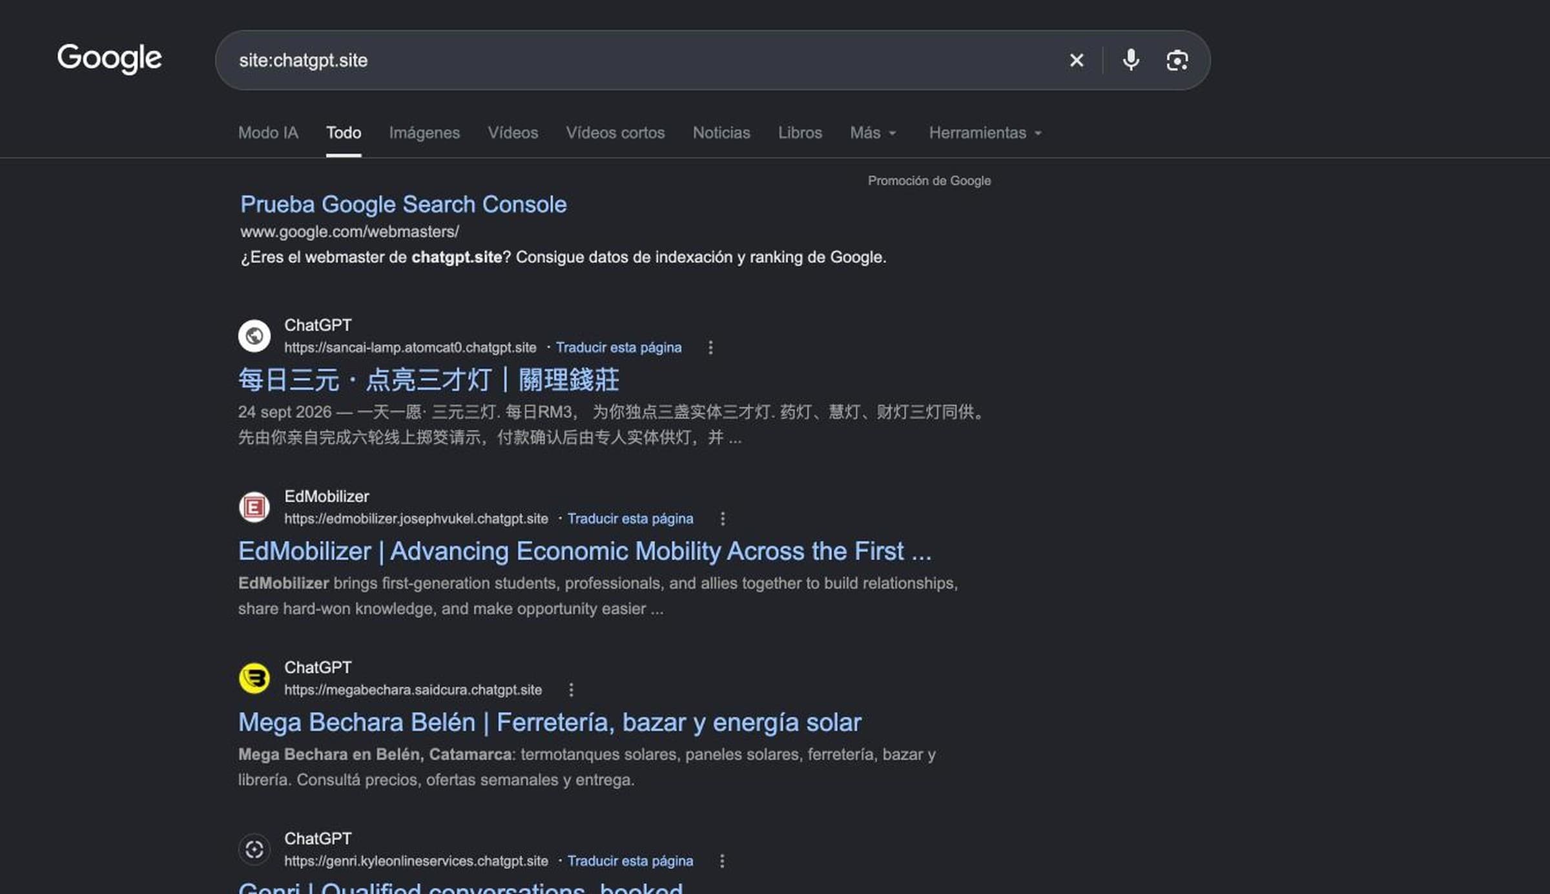The height and width of the screenshot is (894, 1550).
Task: Click the sancai-lamp result globe favicon
Action: point(254,336)
